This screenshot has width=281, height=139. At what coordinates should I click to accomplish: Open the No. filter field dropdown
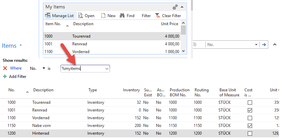43,68
